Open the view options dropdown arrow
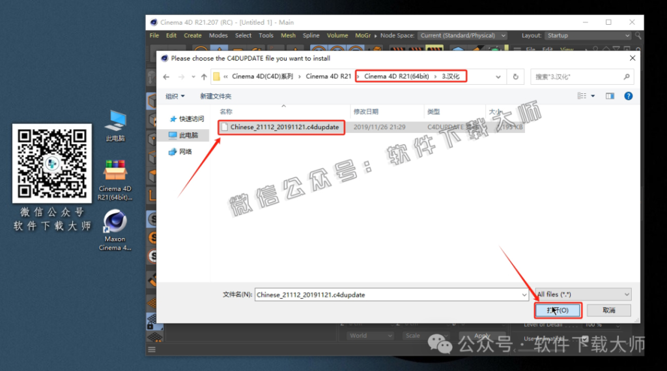The width and height of the screenshot is (667, 371). point(593,96)
